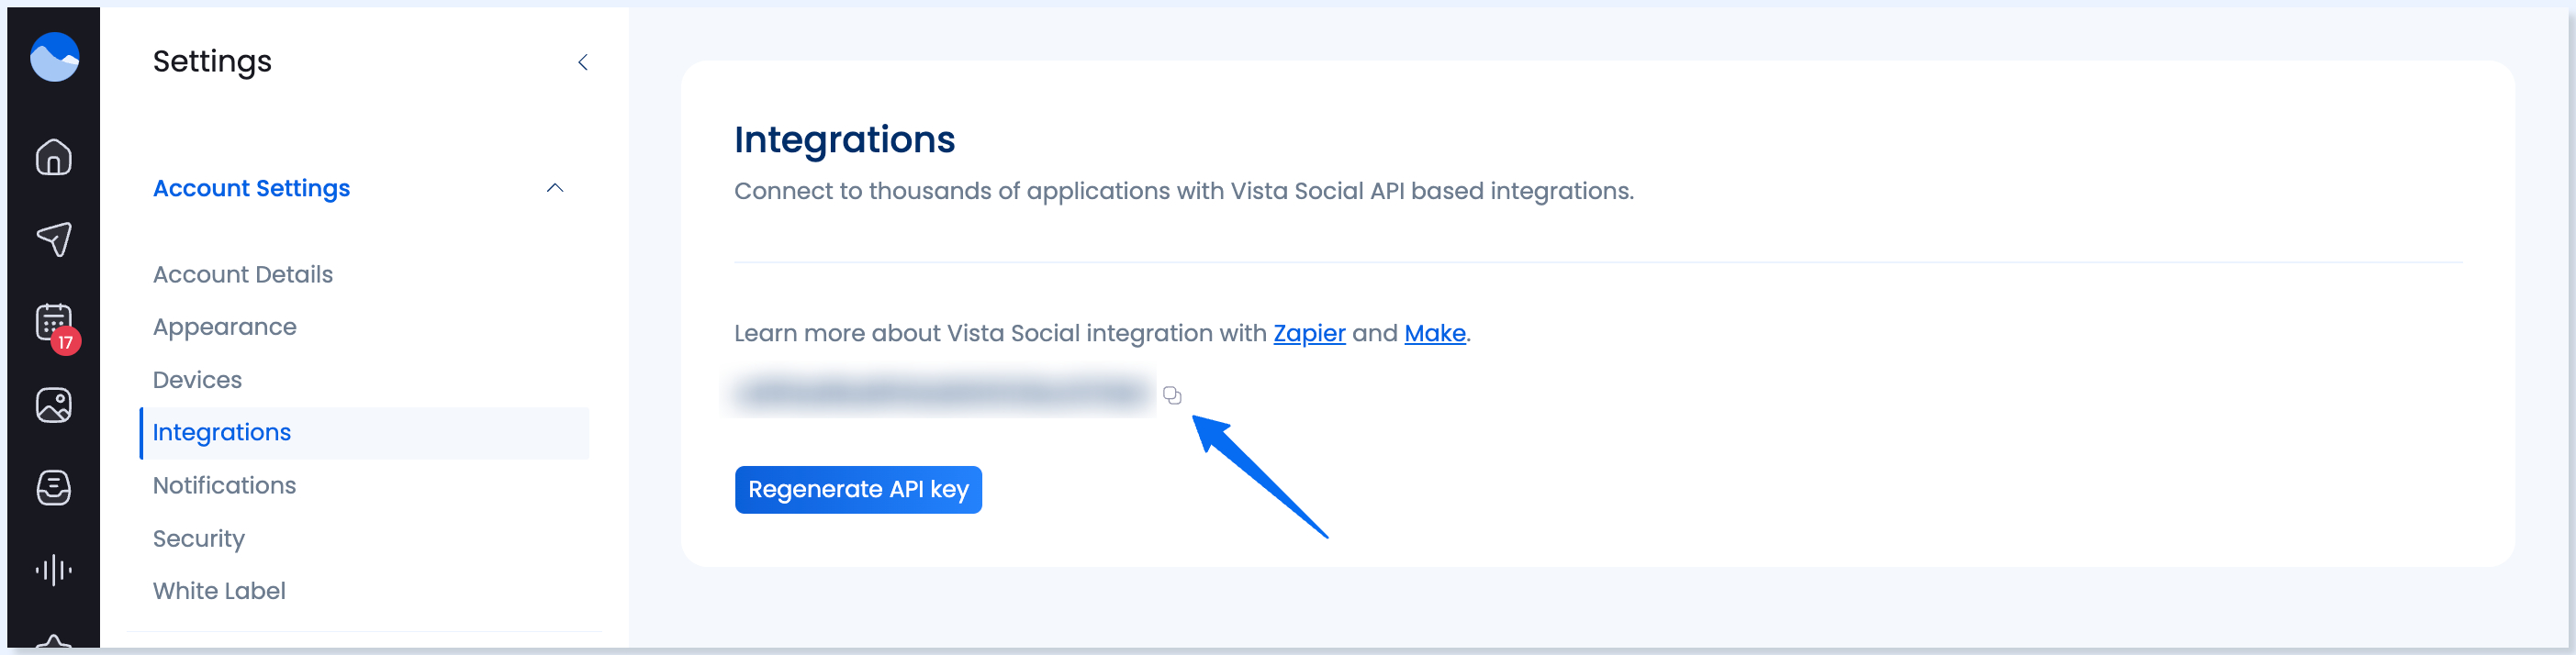Image resolution: width=2576 pixels, height=655 pixels.
Task: Select Devices in settings menu
Action: [x=197, y=380]
